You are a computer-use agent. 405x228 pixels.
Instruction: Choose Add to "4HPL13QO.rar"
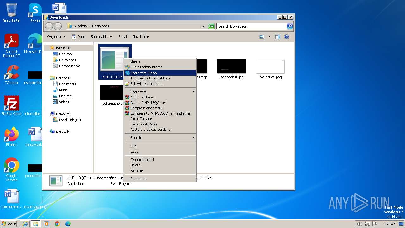pos(160,103)
